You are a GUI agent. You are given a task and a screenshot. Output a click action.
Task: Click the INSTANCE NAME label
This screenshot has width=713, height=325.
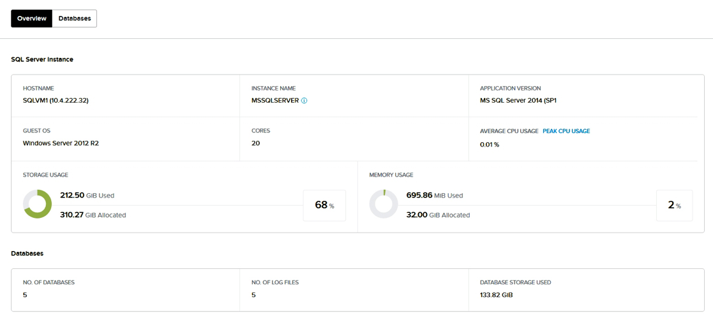[x=273, y=89]
